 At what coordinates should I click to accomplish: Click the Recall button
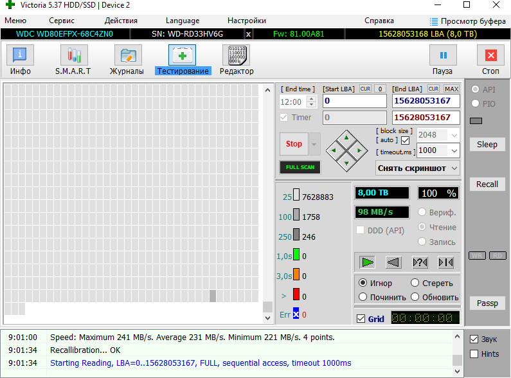coord(487,184)
